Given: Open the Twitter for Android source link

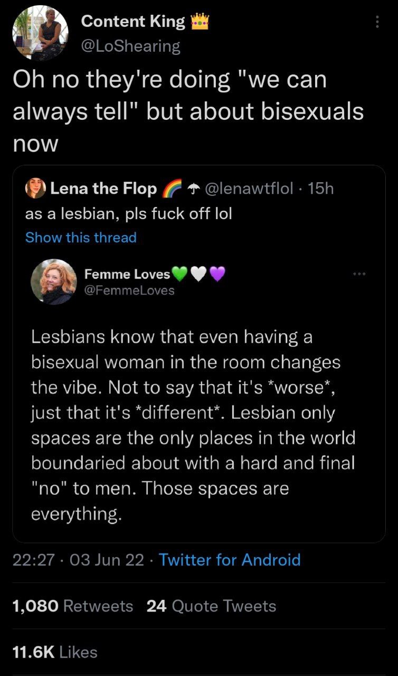Looking at the screenshot, I should 230,560.
